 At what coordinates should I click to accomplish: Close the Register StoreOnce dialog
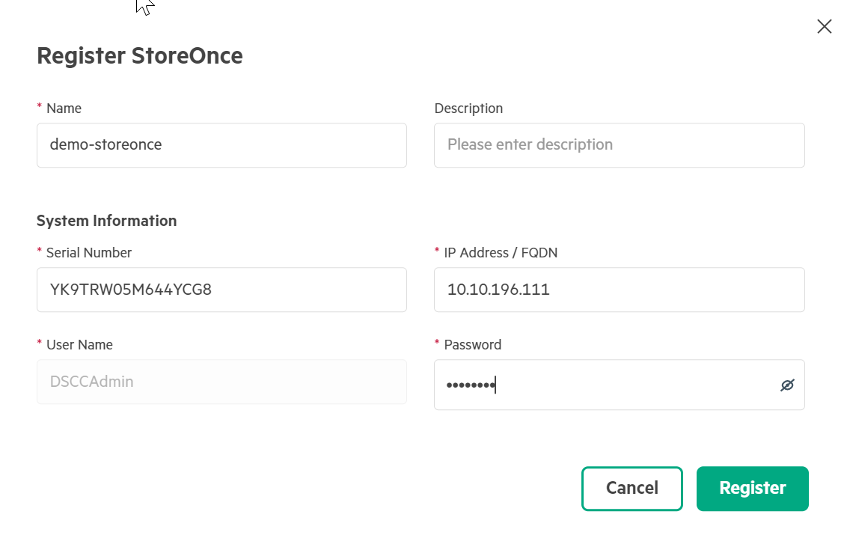824,26
